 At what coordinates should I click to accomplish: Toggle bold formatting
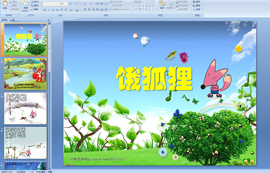(x=44, y=9)
